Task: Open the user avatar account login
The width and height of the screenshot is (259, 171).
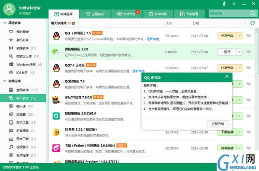Action: pos(9,9)
